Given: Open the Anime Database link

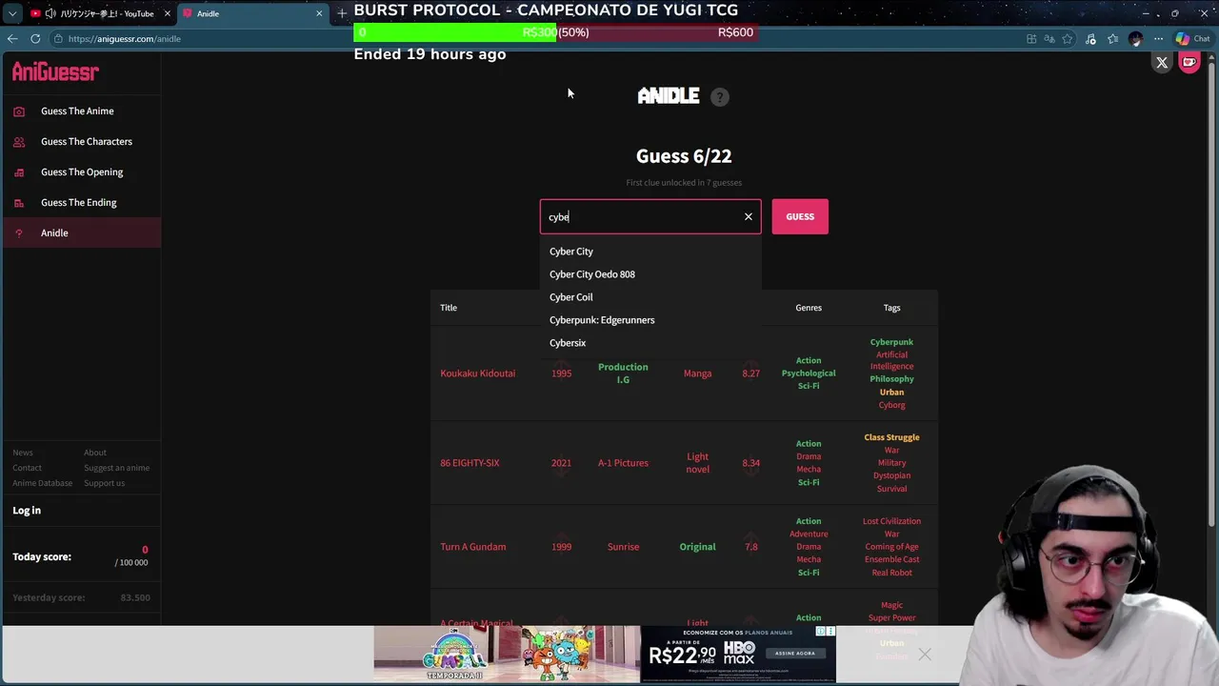Looking at the screenshot, I should tap(42, 483).
